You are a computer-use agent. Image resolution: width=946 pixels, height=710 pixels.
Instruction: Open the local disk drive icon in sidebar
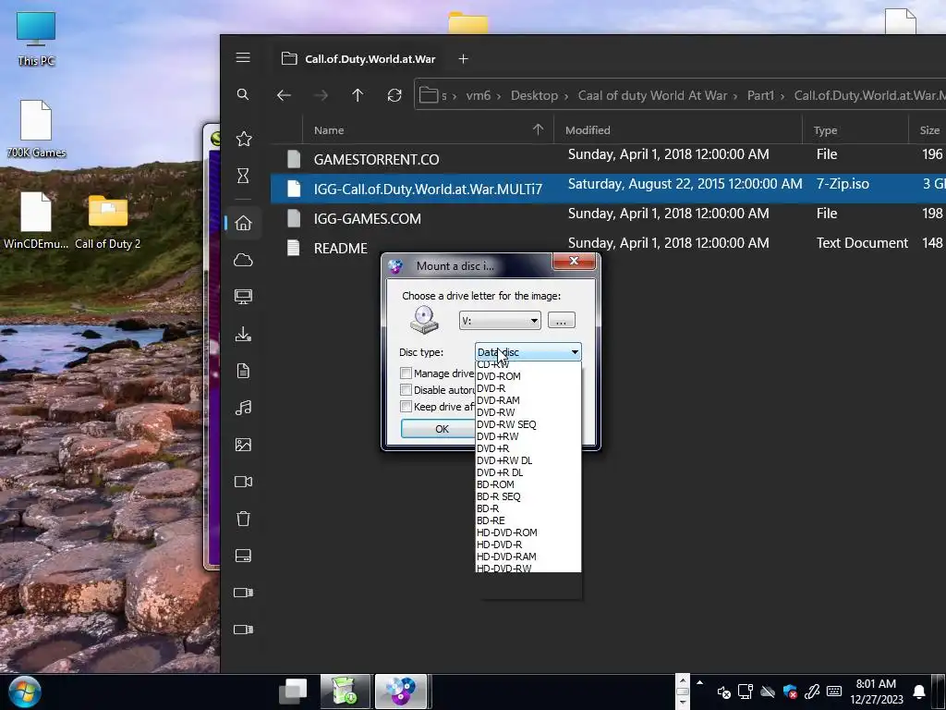(x=243, y=556)
